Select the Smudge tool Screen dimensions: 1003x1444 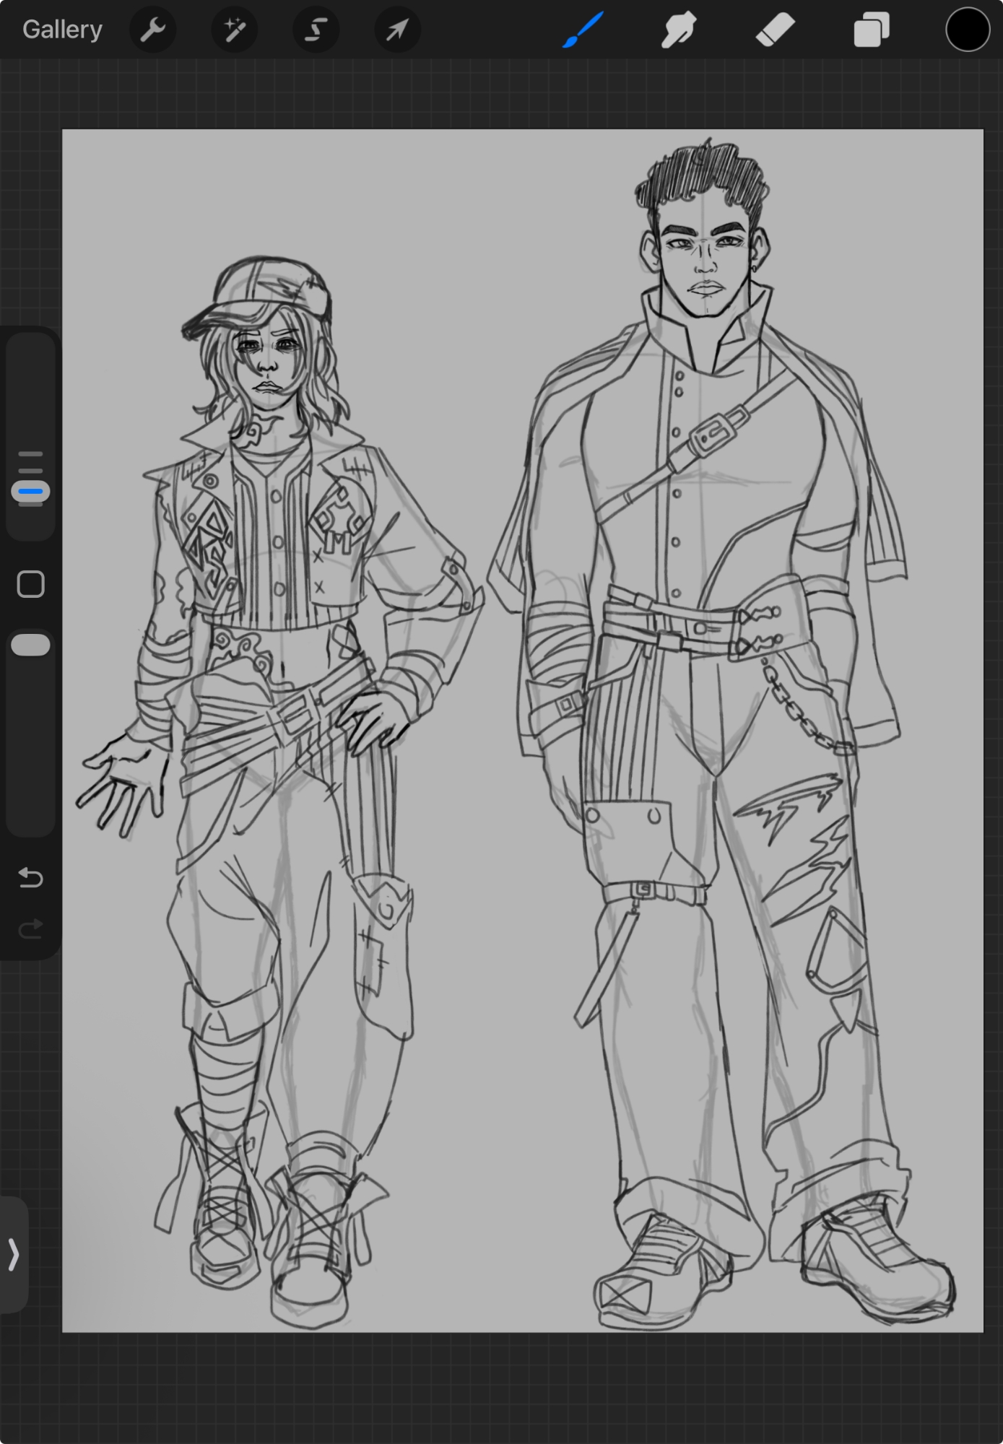(678, 30)
